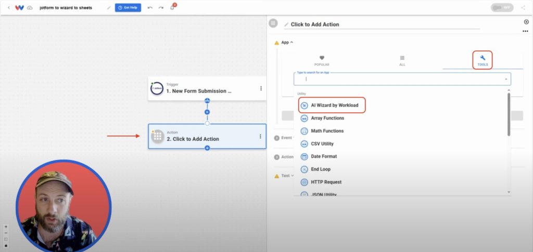Screen dimensions: 533x252
Task: Switch to the Tools tab
Action: click(483, 60)
